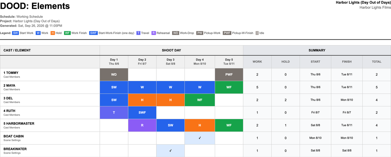This screenshot has width=391, height=157.
Task: Click the WORK summary column header
Action: click(x=257, y=62)
